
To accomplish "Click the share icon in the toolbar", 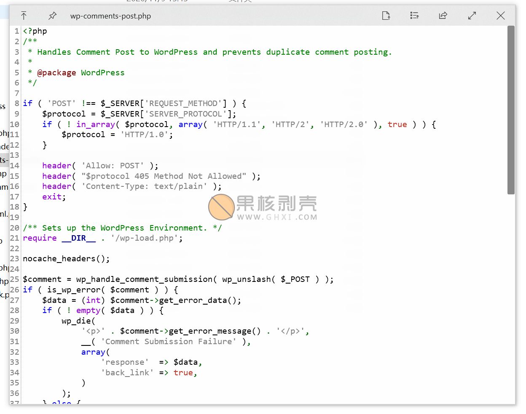I will 443,15.
